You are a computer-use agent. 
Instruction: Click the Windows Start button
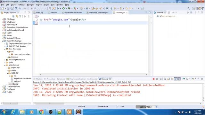point(4,112)
